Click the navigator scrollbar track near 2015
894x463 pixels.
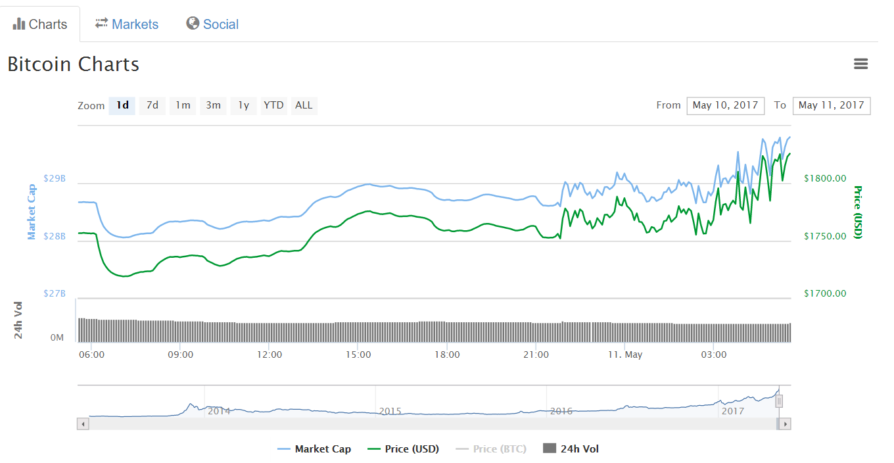[390, 424]
